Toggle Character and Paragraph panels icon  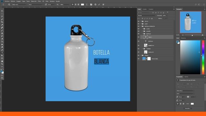point(91,5)
